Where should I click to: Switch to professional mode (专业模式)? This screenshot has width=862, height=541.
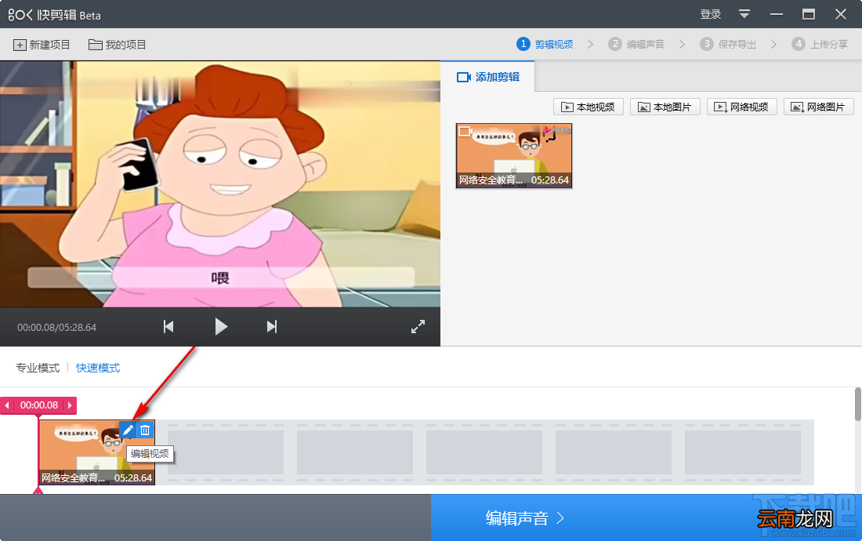click(38, 368)
